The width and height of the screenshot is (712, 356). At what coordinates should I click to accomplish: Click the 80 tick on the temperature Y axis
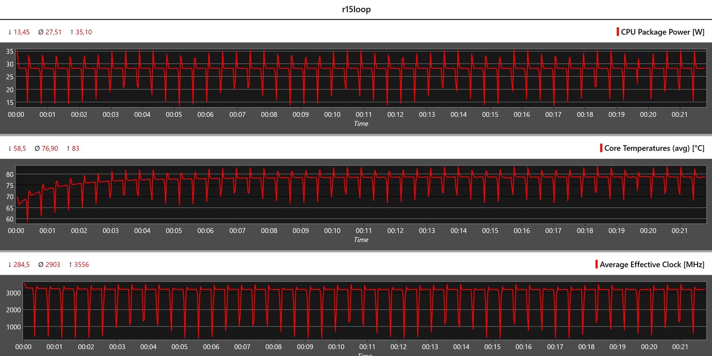tap(10, 174)
